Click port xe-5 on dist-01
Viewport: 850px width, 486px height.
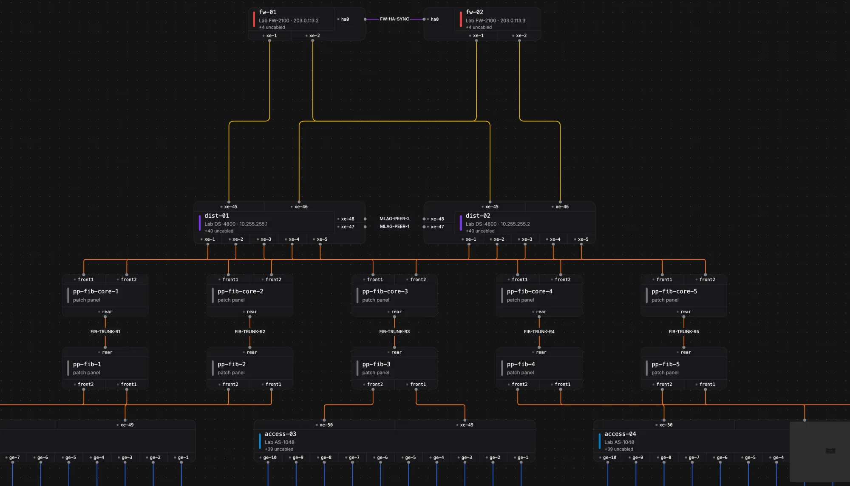click(320, 239)
